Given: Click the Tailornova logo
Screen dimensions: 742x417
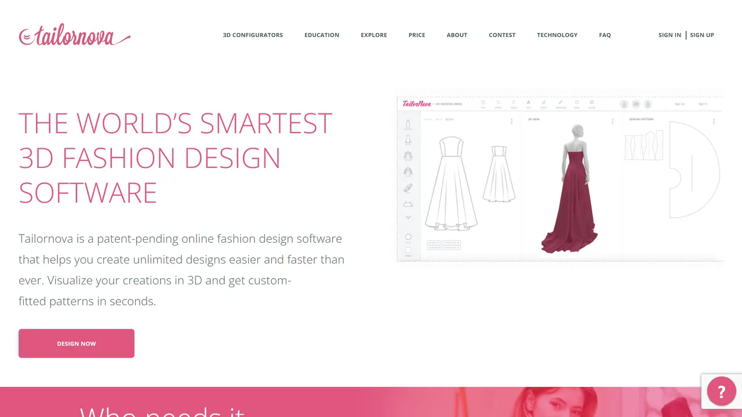Looking at the screenshot, I should (75, 35).
